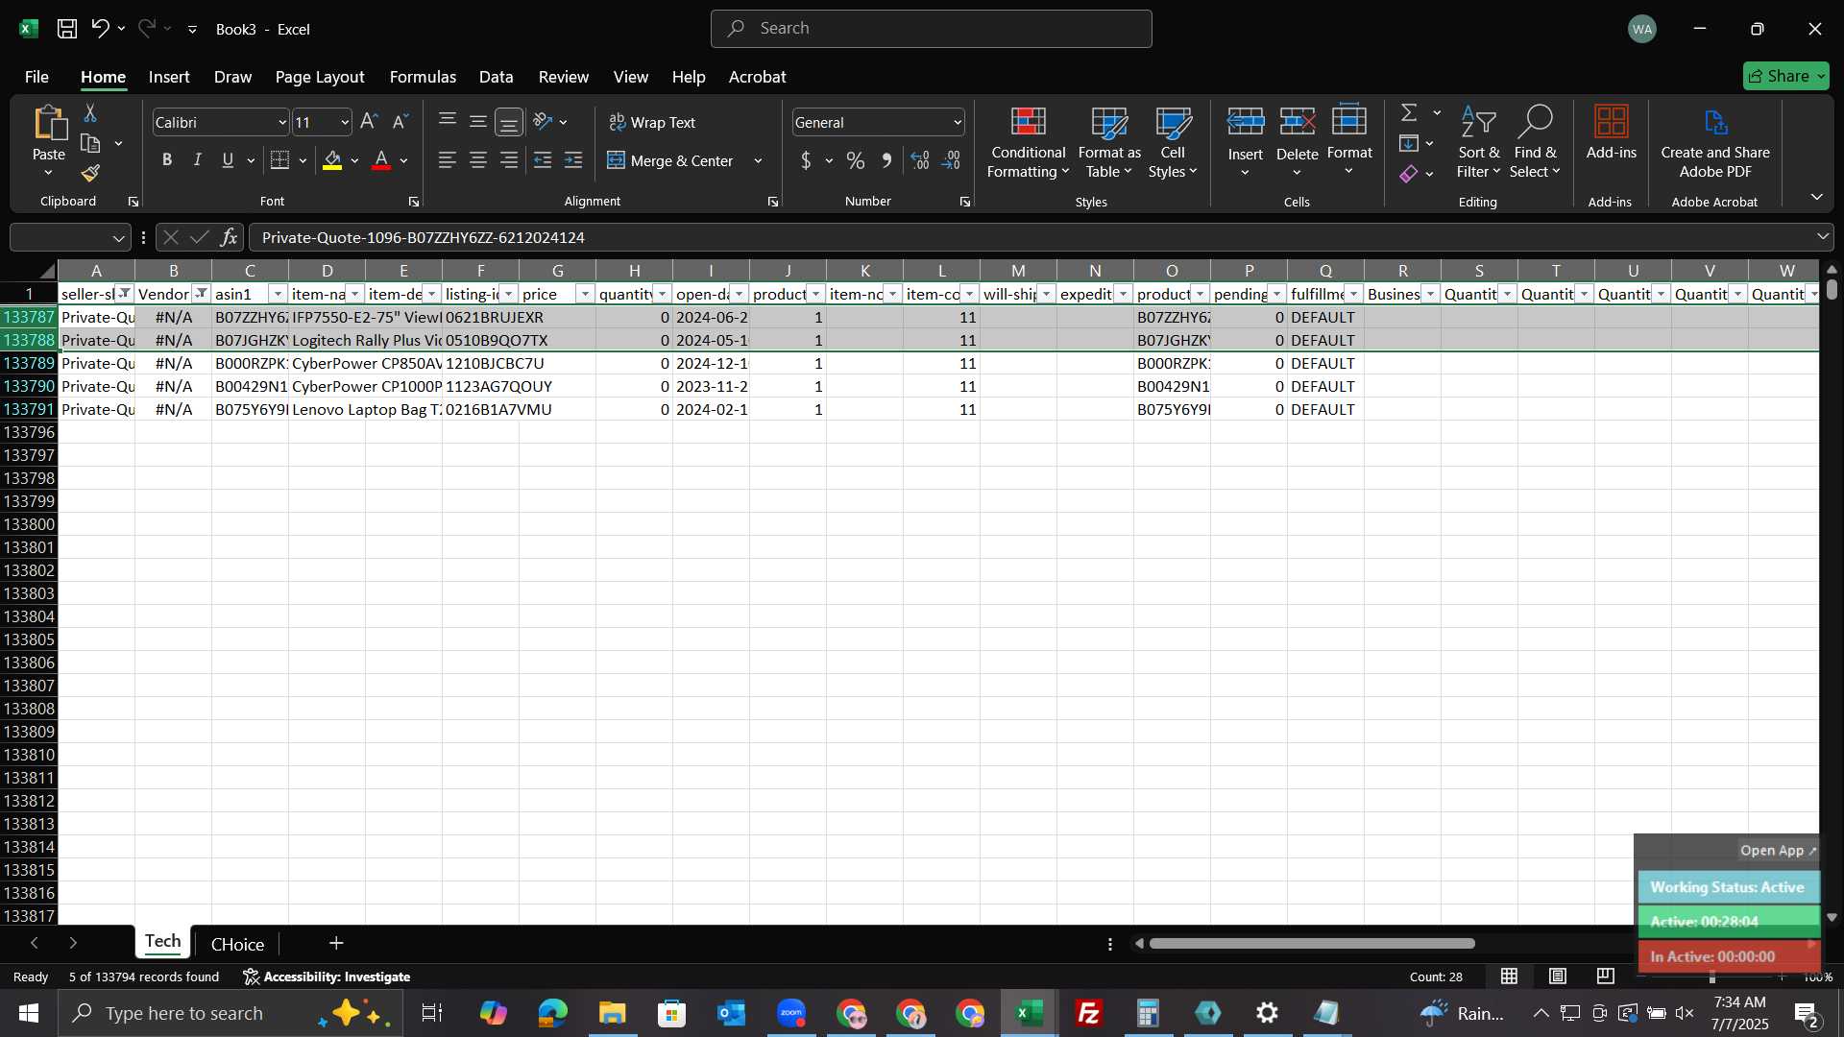The width and height of the screenshot is (1844, 1037).
Task: Toggle Top Align vertical alignment
Action: (x=447, y=121)
